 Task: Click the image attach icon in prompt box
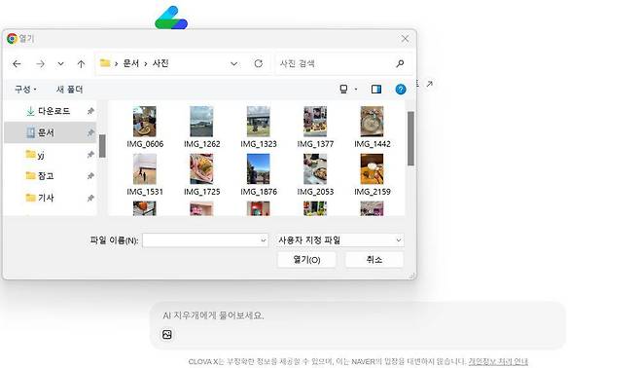tap(167, 335)
